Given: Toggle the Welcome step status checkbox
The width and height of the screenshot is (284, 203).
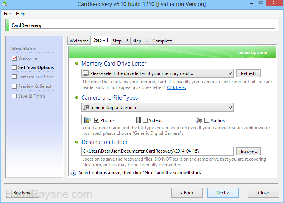Looking at the screenshot, I should (14, 58).
